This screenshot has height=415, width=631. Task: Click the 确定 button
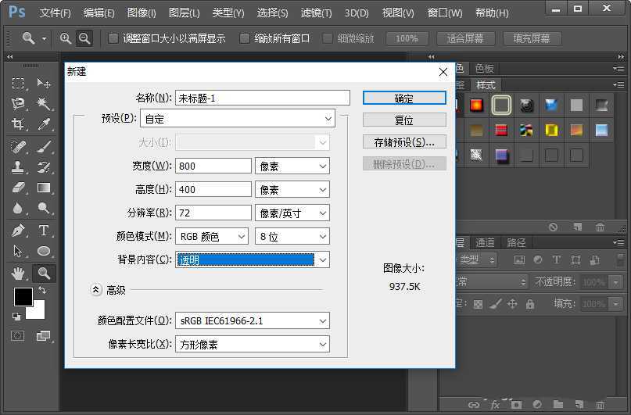click(x=403, y=98)
